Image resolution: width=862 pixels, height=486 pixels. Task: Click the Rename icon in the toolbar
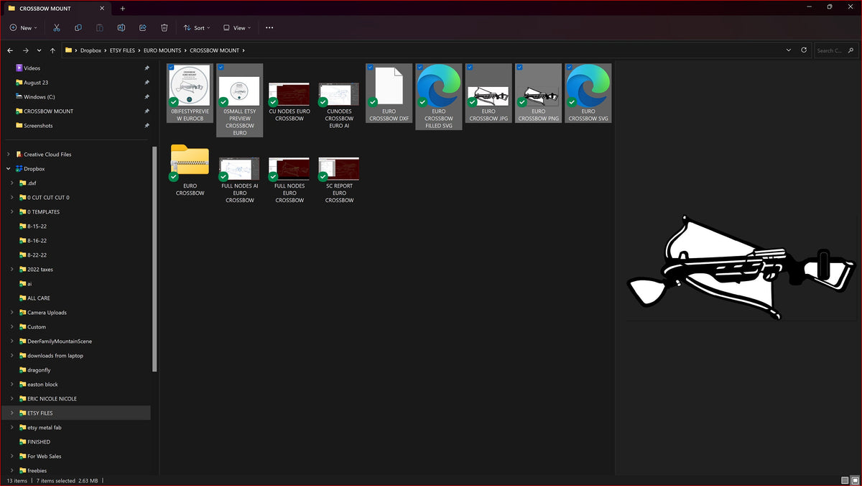click(x=121, y=27)
